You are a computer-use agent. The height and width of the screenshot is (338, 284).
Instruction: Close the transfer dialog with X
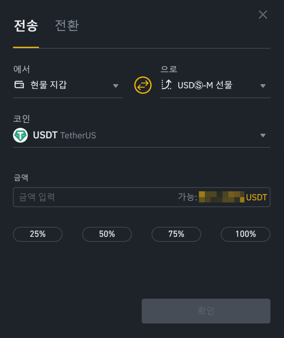(x=263, y=15)
